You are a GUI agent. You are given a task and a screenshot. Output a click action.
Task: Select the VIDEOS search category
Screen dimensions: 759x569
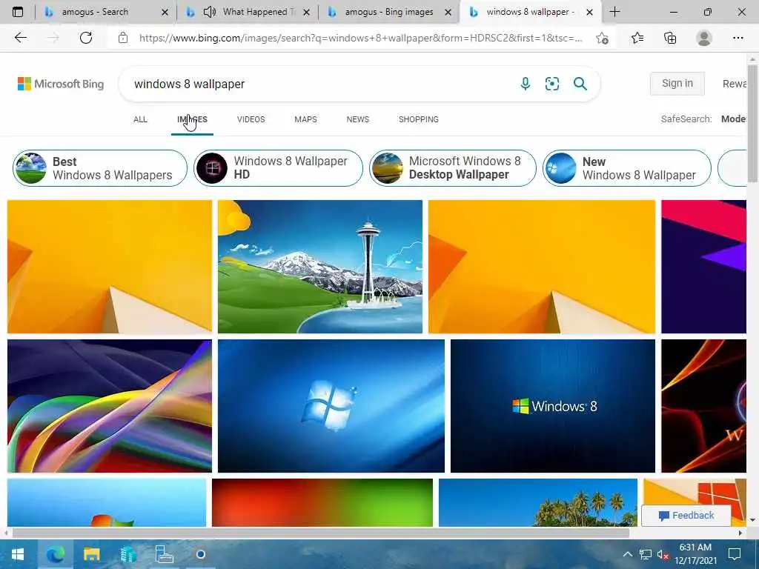tap(251, 119)
